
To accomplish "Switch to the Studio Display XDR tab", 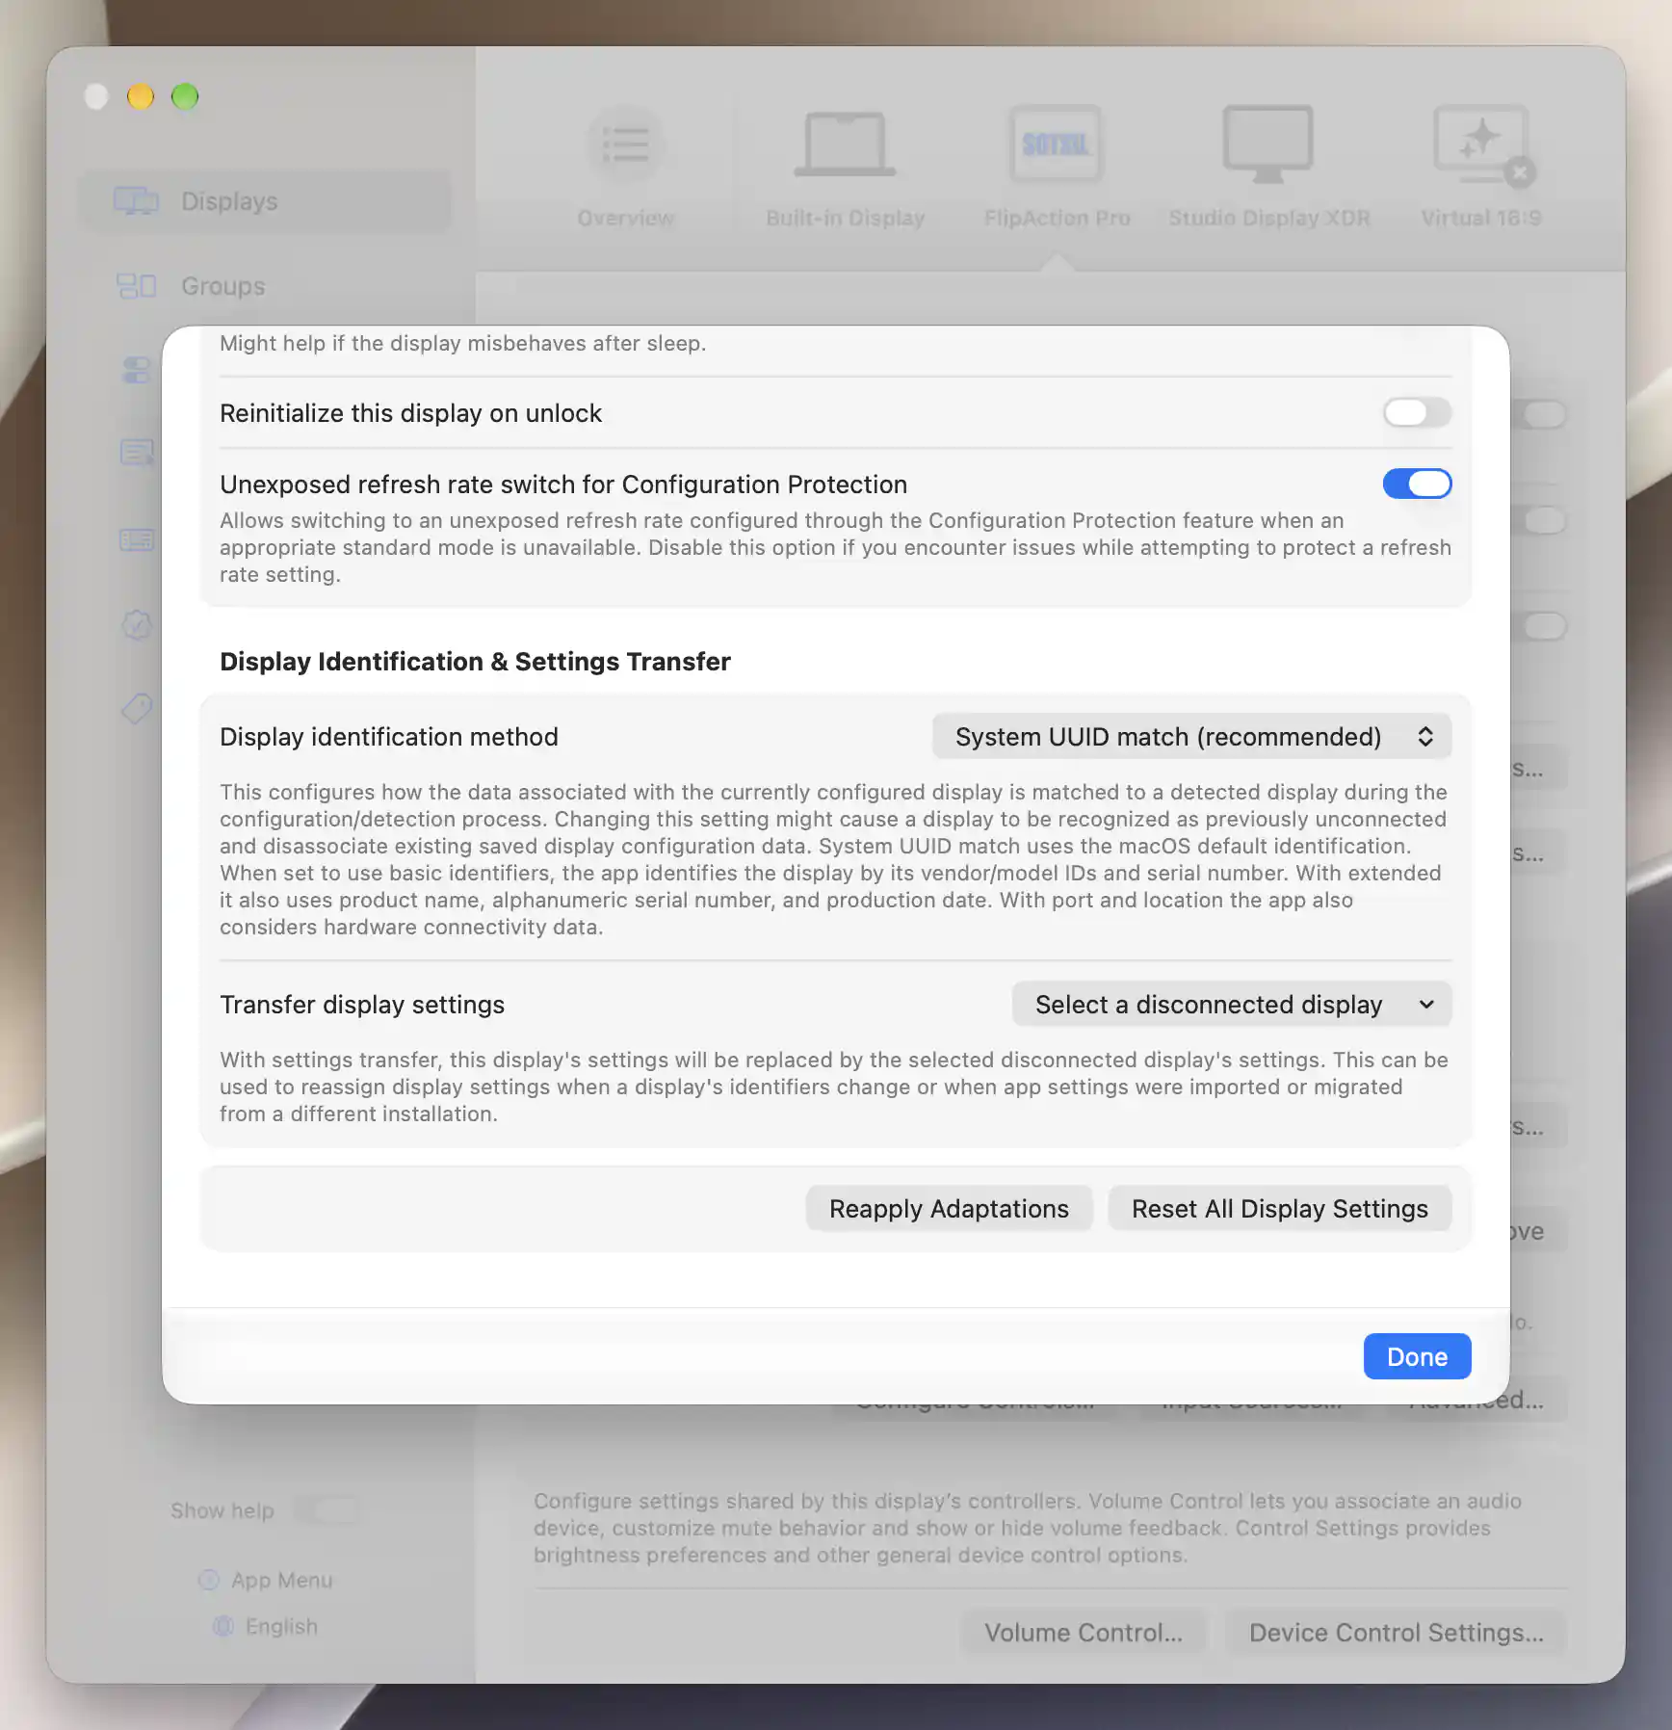I will tap(1268, 169).
